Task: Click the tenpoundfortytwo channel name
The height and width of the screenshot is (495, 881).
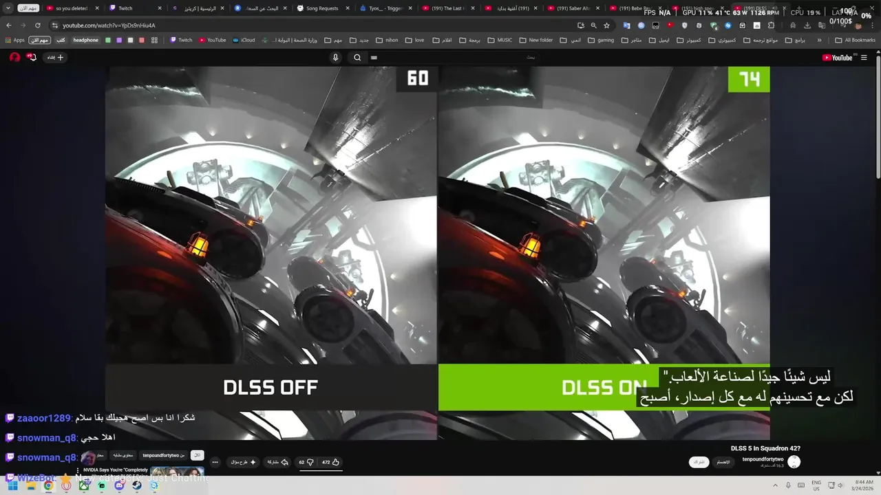Action: (763, 459)
